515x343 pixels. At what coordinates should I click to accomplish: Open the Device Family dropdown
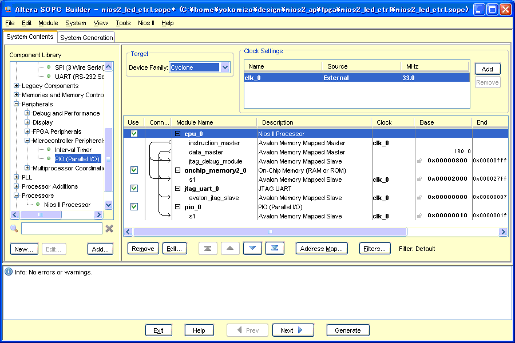tap(225, 67)
